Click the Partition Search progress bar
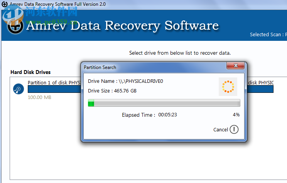 [x=164, y=103]
